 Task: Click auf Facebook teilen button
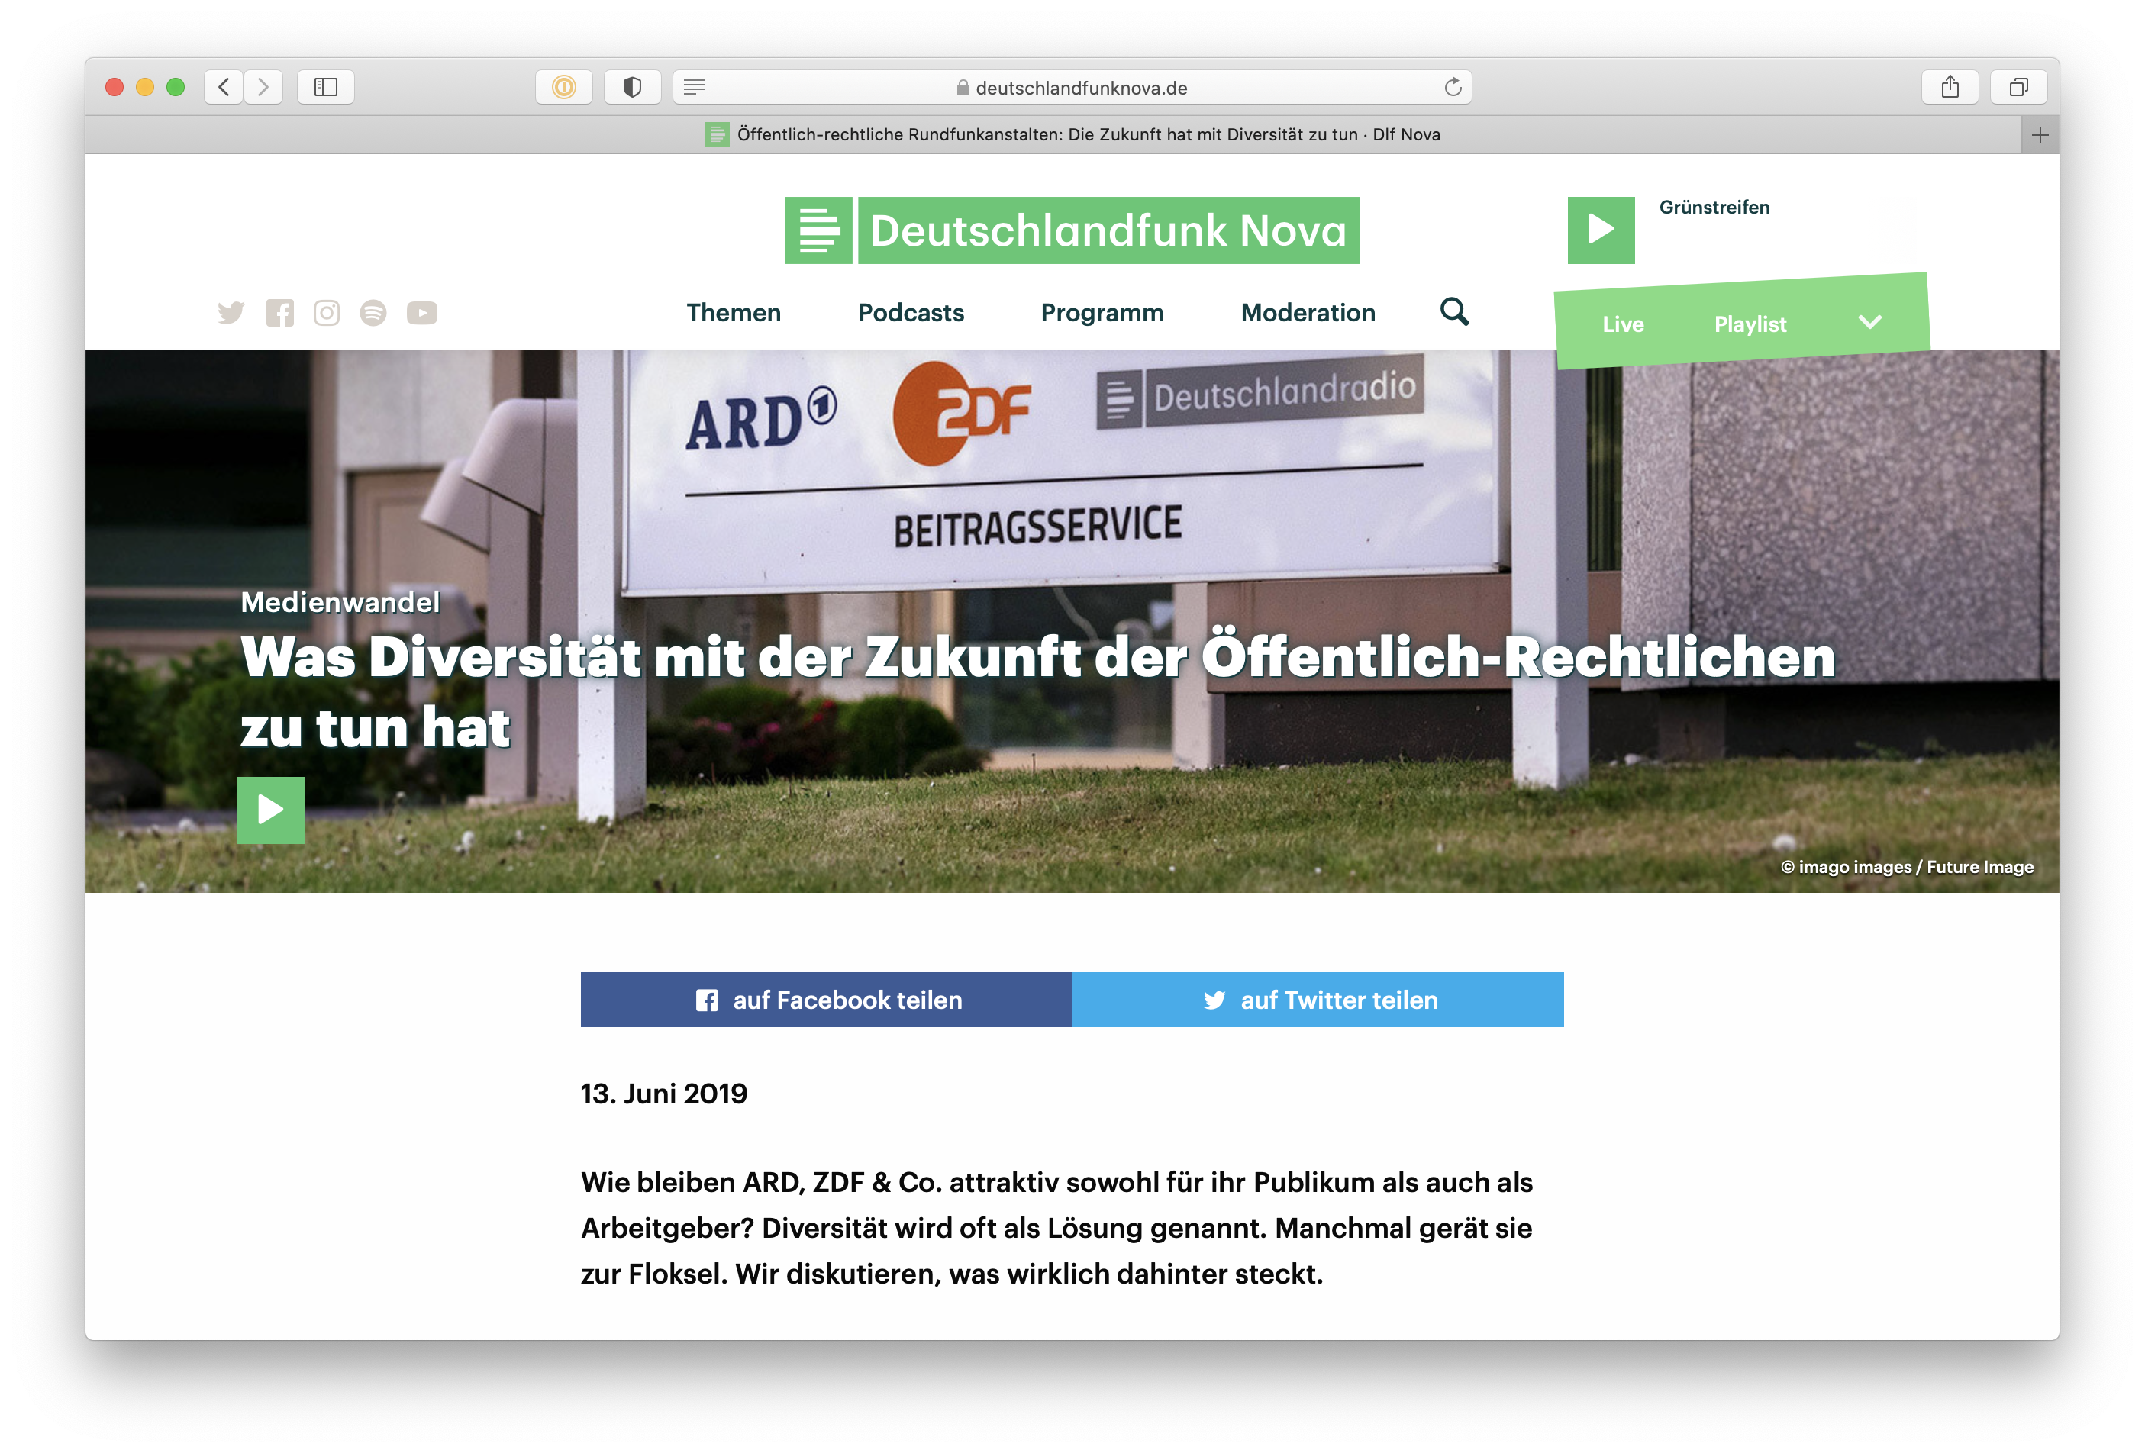click(x=826, y=1000)
